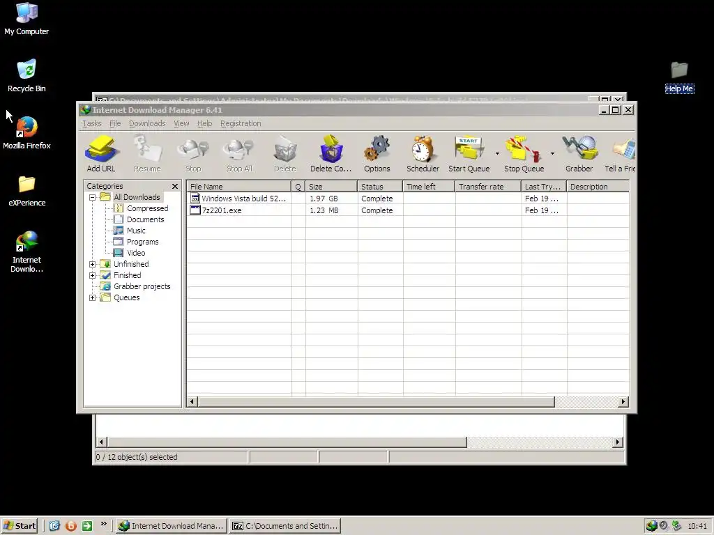The image size is (714, 535).
Task: Click the IDM horizontal scrollbar thumb
Action: point(376,402)
